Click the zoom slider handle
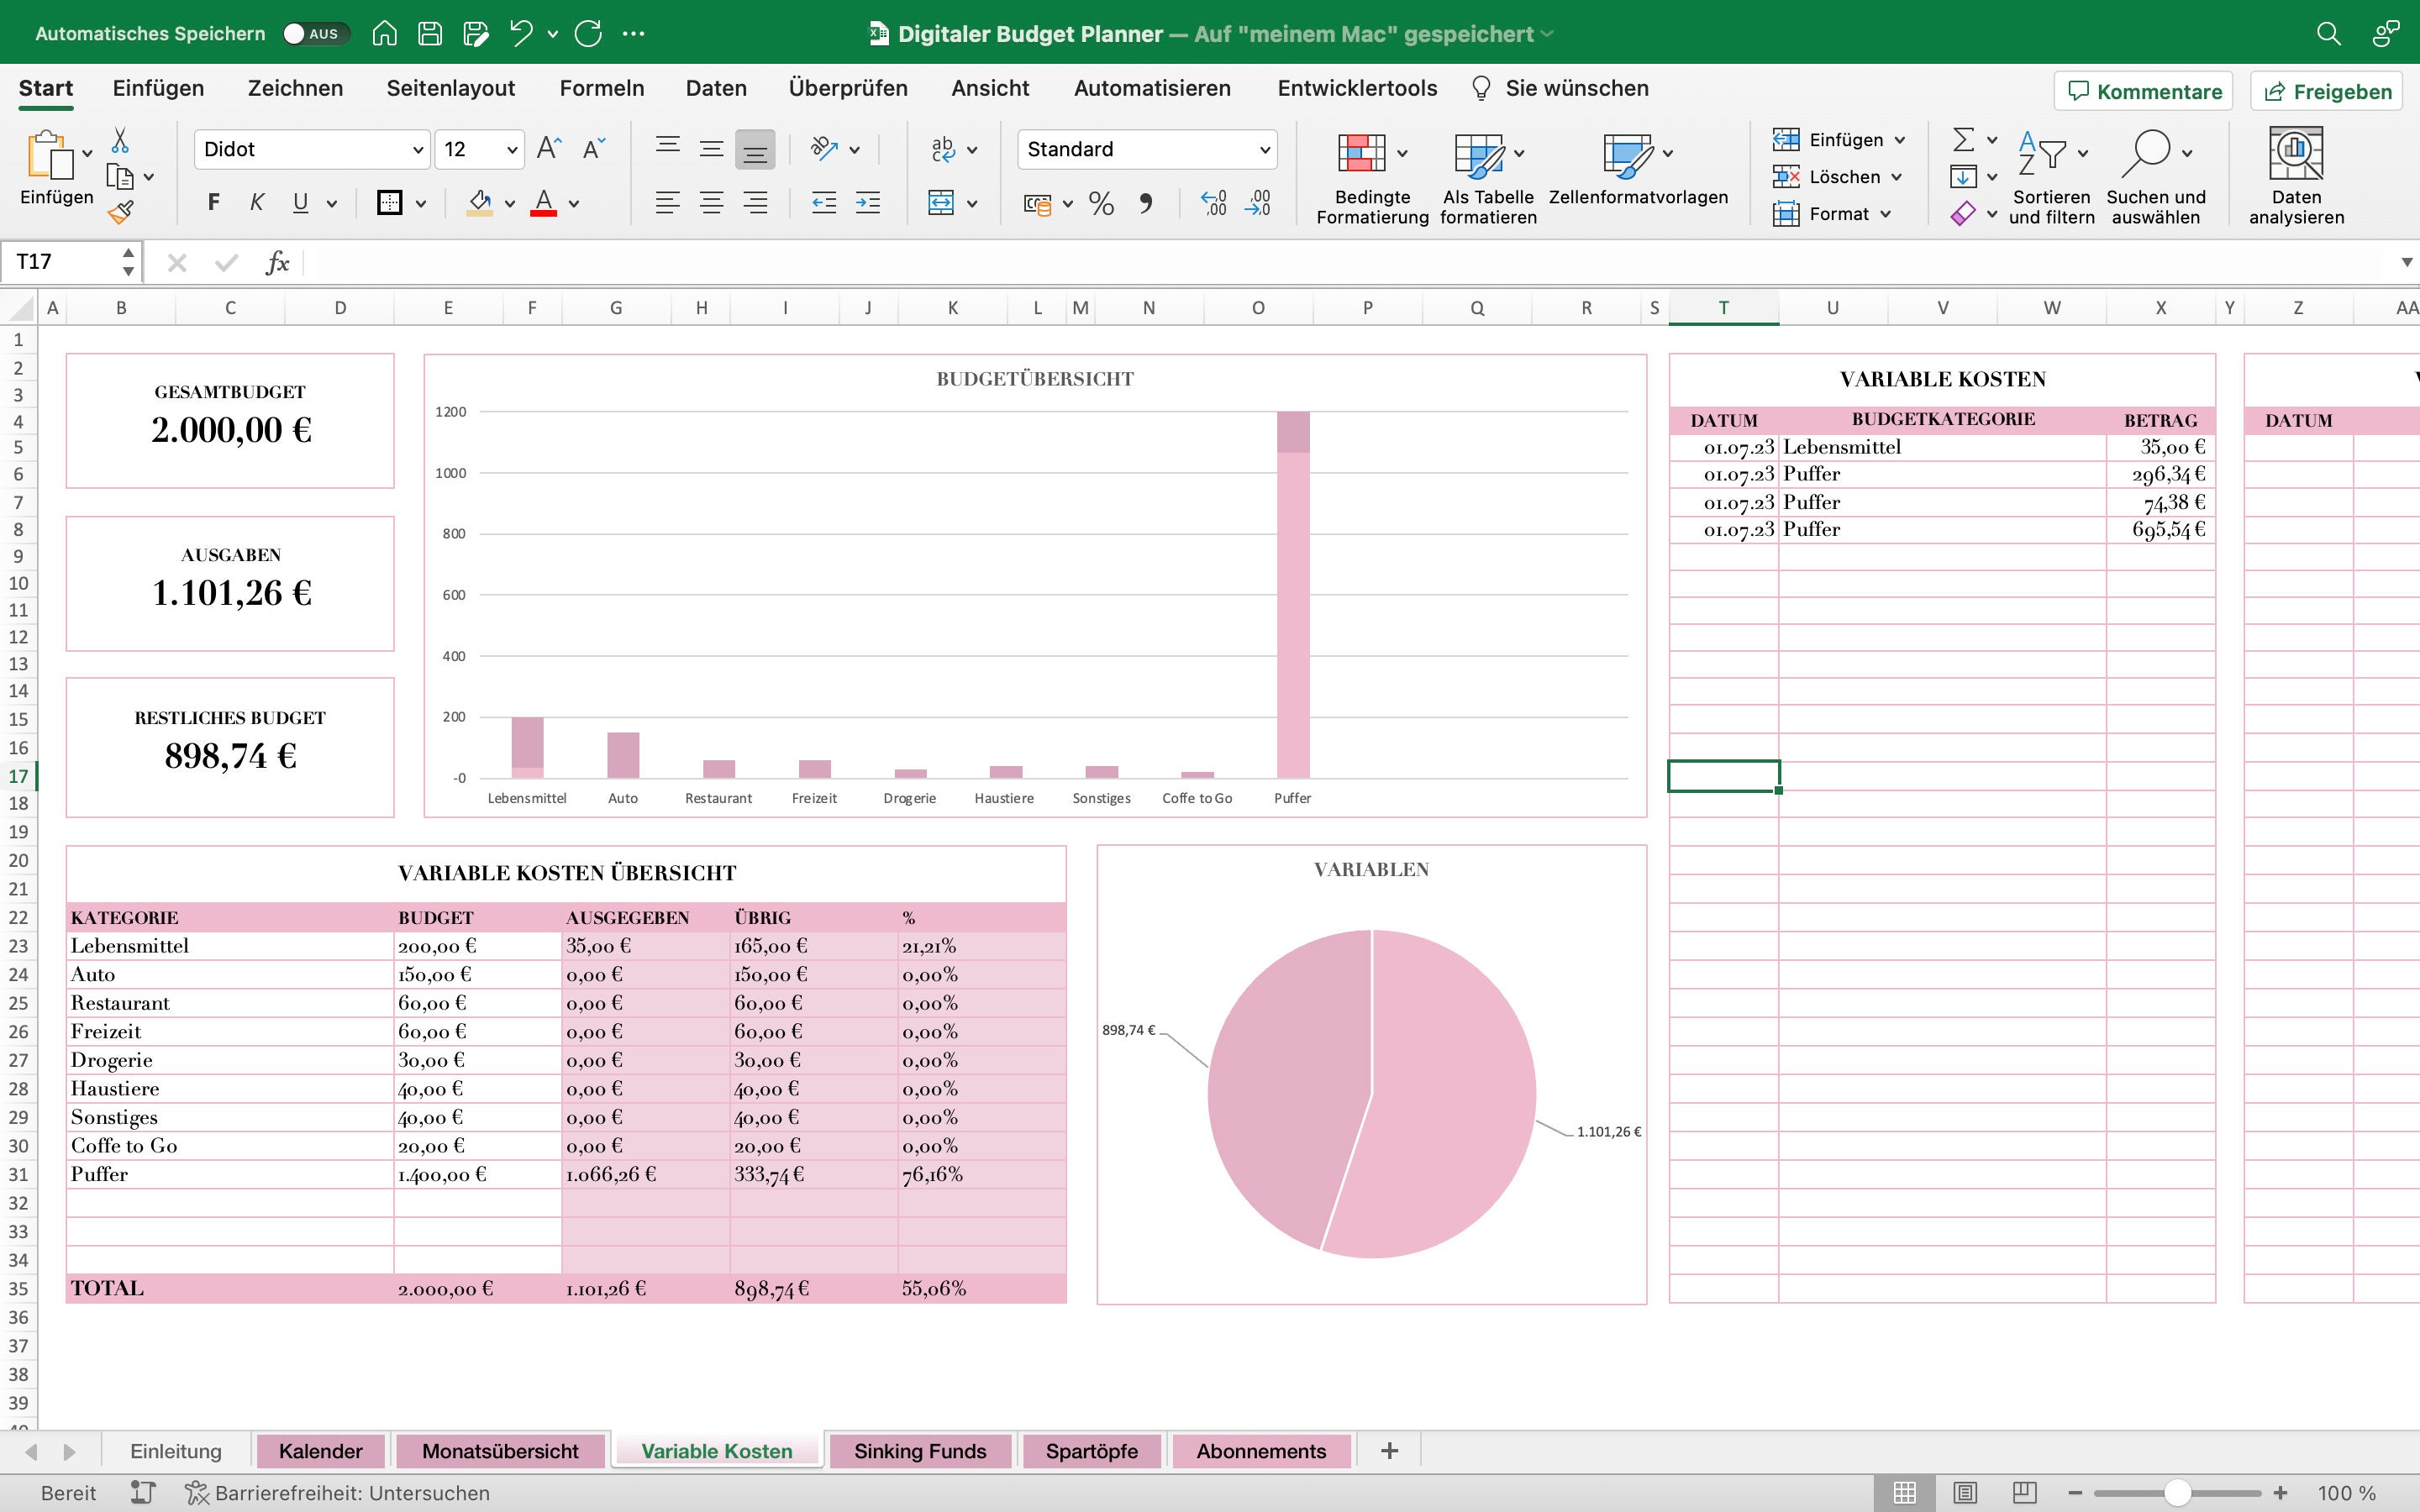Viewport: 2420px width, 1512px height. 2178,1493
